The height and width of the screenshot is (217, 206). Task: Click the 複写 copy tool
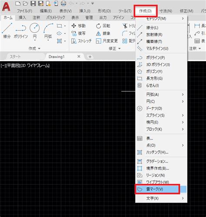coord(78,33)
